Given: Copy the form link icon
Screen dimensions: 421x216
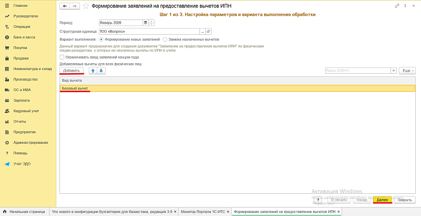Looking at the screenshot, I should 397,6.
